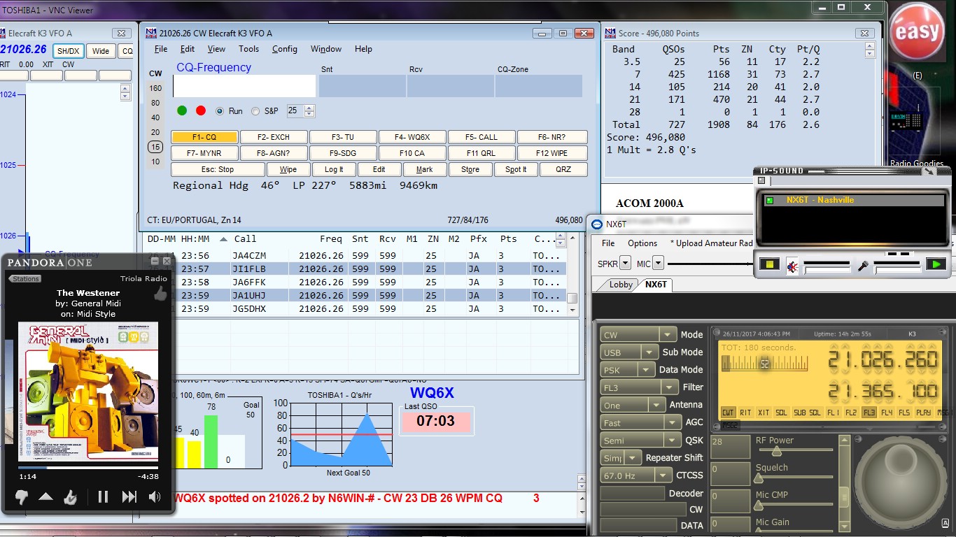Click the SH/DX button in bandmap
Viewport: 956px width, 537px height.
69,51
